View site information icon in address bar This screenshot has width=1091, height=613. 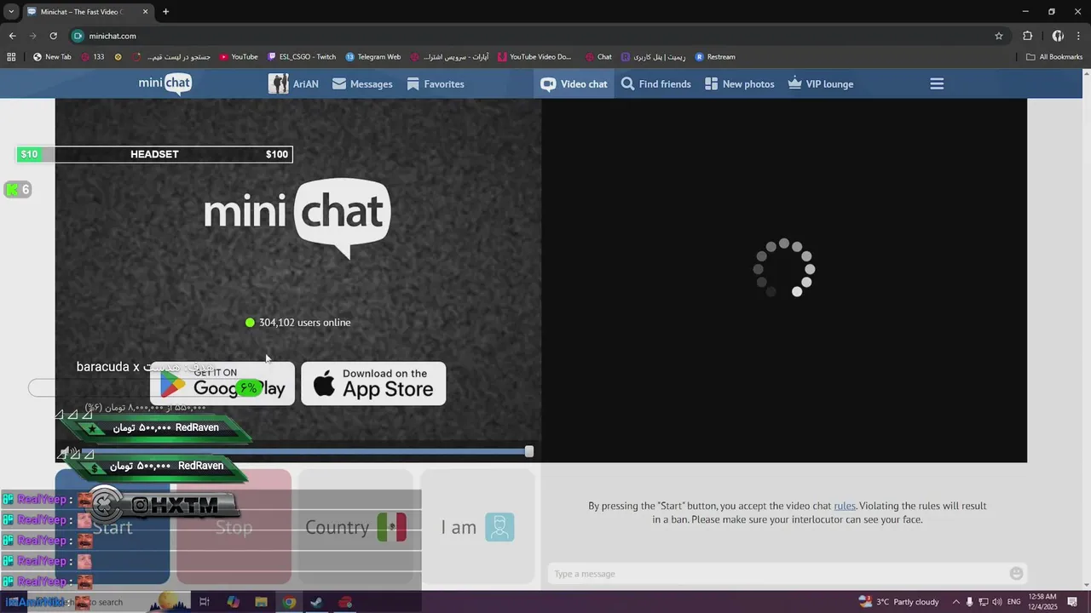[x=78, y=36]
